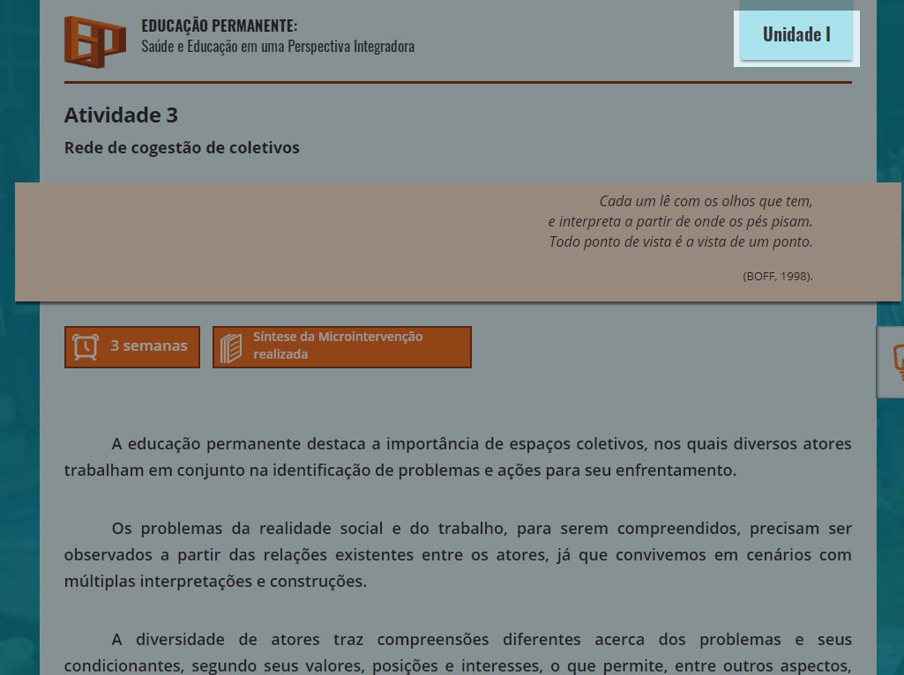Click the partially hidden orange icon at screen right

(898, 361)
